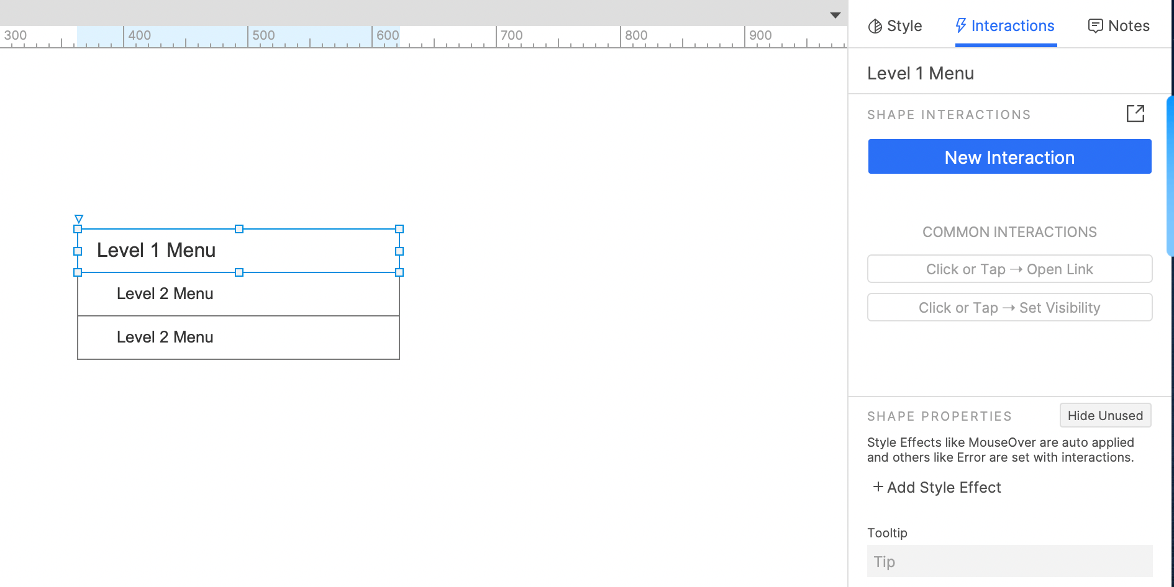Screen dimensions: 1174x587
Task: Open the interaction editor pop-out icon
Action: pyautogui.click(x=1135, y=114)
